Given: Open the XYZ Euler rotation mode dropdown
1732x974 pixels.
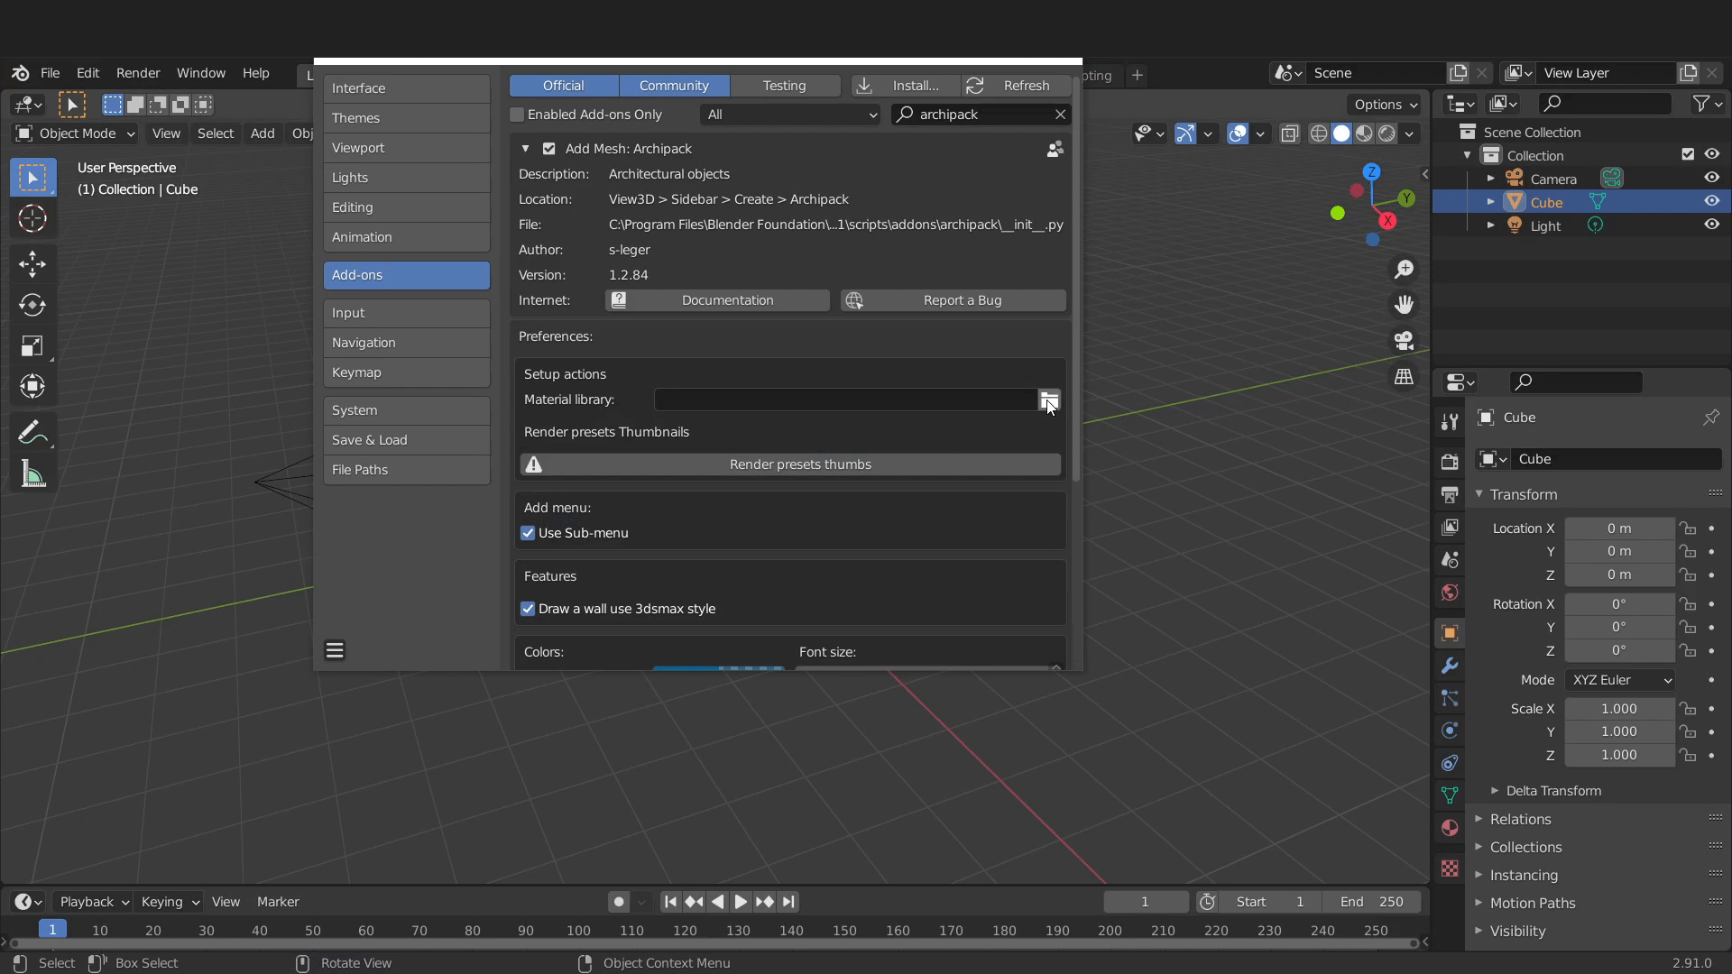Looking at the screenshot, I should [1619, 680].
